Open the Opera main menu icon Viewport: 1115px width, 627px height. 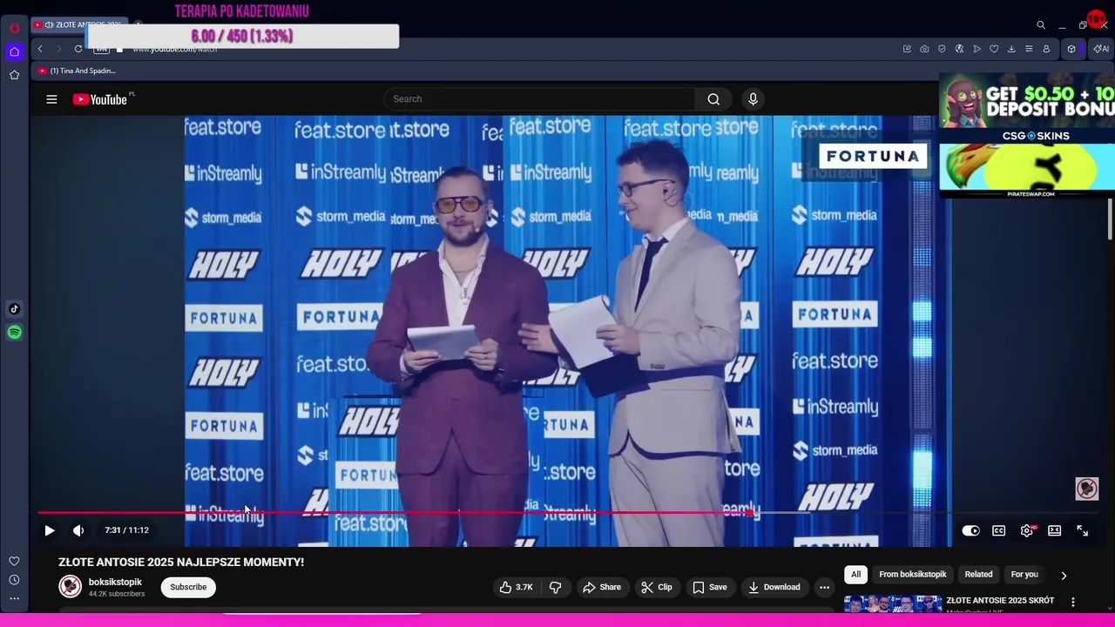[x=14, y=28]
